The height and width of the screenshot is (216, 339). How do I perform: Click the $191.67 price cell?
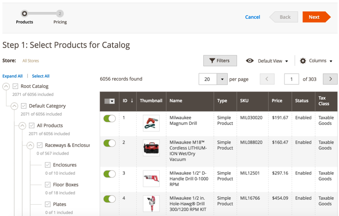point(280,118)
